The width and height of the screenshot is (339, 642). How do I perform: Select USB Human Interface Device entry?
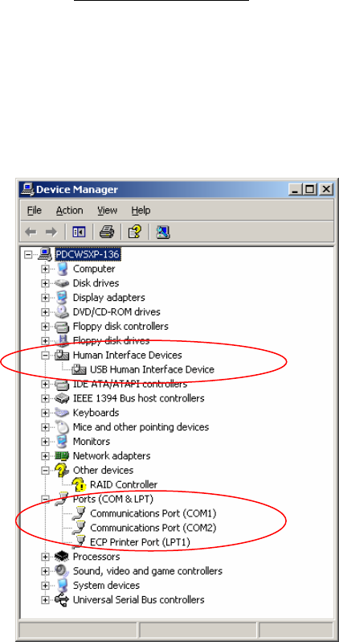(x=152, y=370)
